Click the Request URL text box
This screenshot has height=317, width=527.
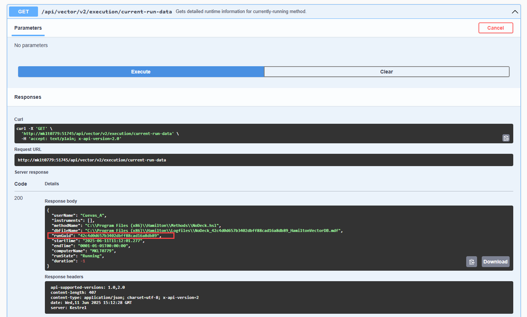263,160
